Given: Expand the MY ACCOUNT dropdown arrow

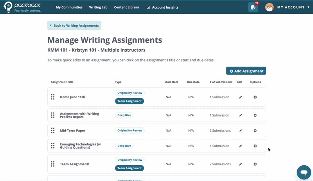Looking at the screenshot, I should point(308,7).
